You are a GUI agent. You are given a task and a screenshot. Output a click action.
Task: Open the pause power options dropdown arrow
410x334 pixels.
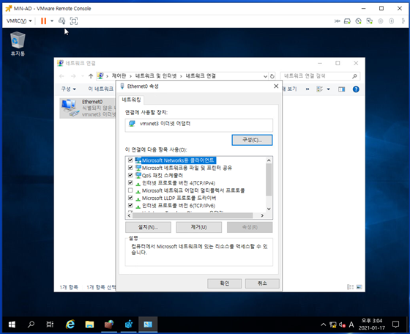tap(52, 21)
